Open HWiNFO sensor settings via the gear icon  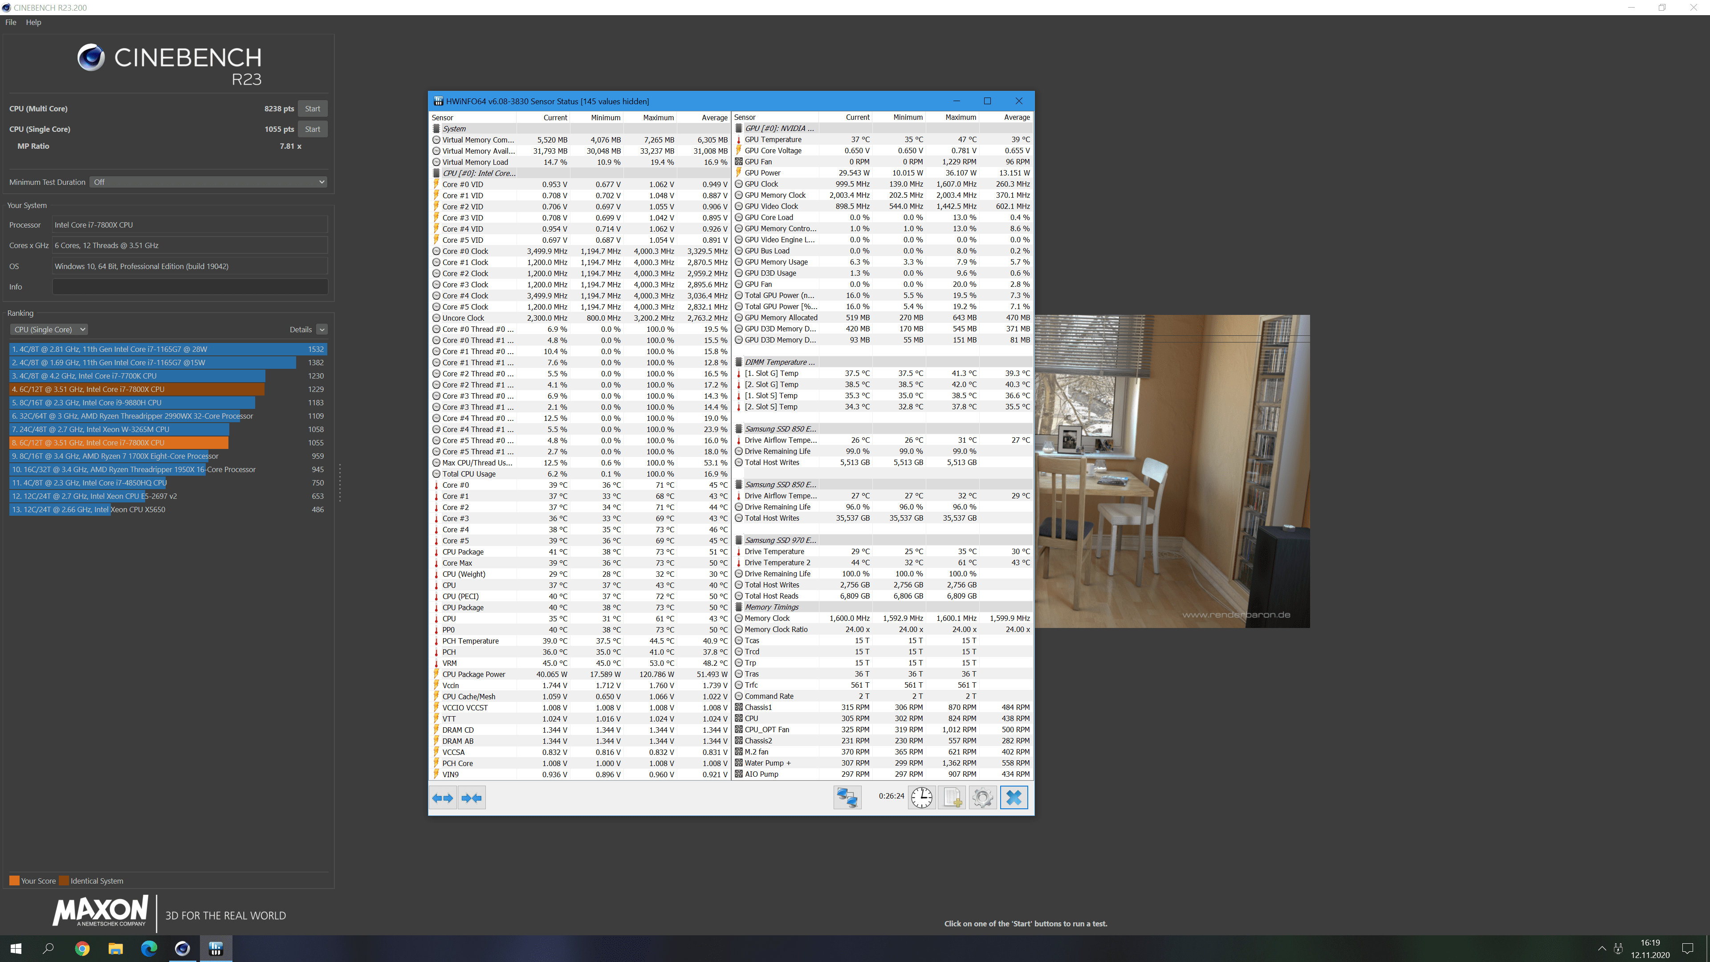[982, 797]
